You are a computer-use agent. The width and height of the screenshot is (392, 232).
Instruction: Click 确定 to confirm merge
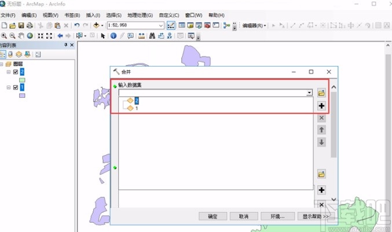[x=213, y=216]
